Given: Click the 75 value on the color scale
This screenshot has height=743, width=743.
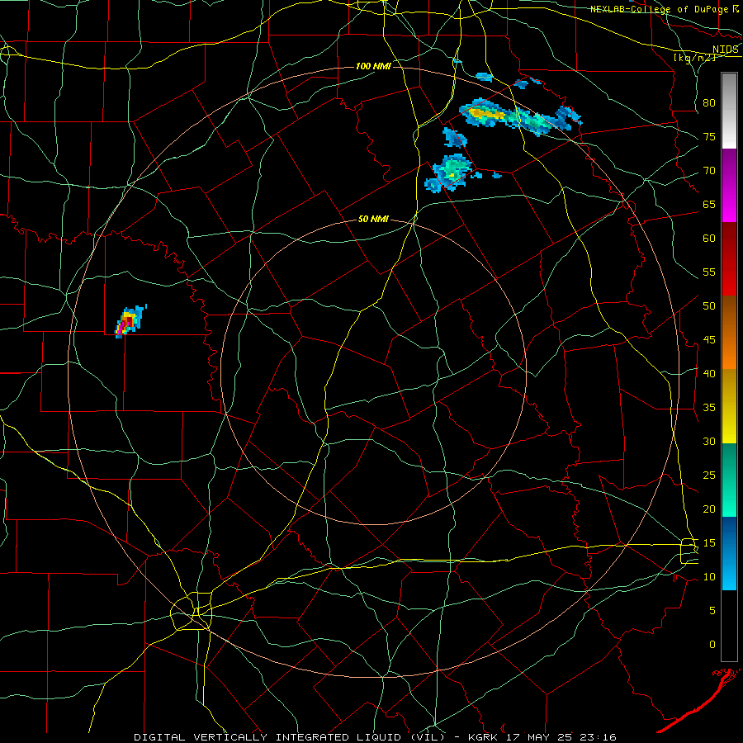Looking at the screenshot, I should pos(709,137).
